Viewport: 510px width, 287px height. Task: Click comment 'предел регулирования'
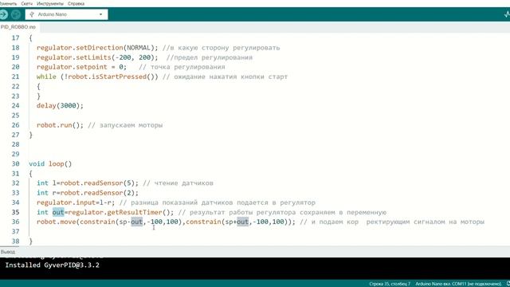(213, 57)
